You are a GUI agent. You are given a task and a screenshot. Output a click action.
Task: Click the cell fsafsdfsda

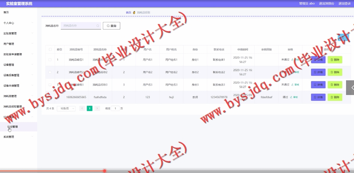click(x=100, y=97)
